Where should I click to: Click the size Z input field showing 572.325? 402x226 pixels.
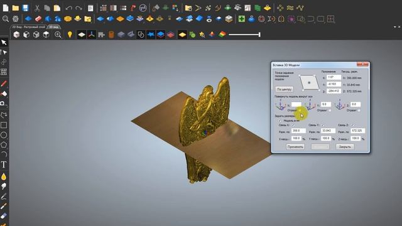point(358,131)
